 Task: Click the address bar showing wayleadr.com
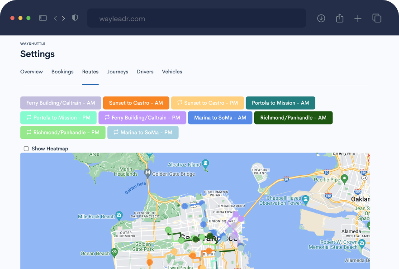[196, 18]
